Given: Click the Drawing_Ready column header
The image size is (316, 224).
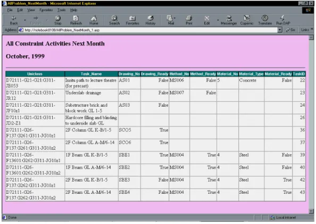Looking at the screenshot, I should point(155,74).
